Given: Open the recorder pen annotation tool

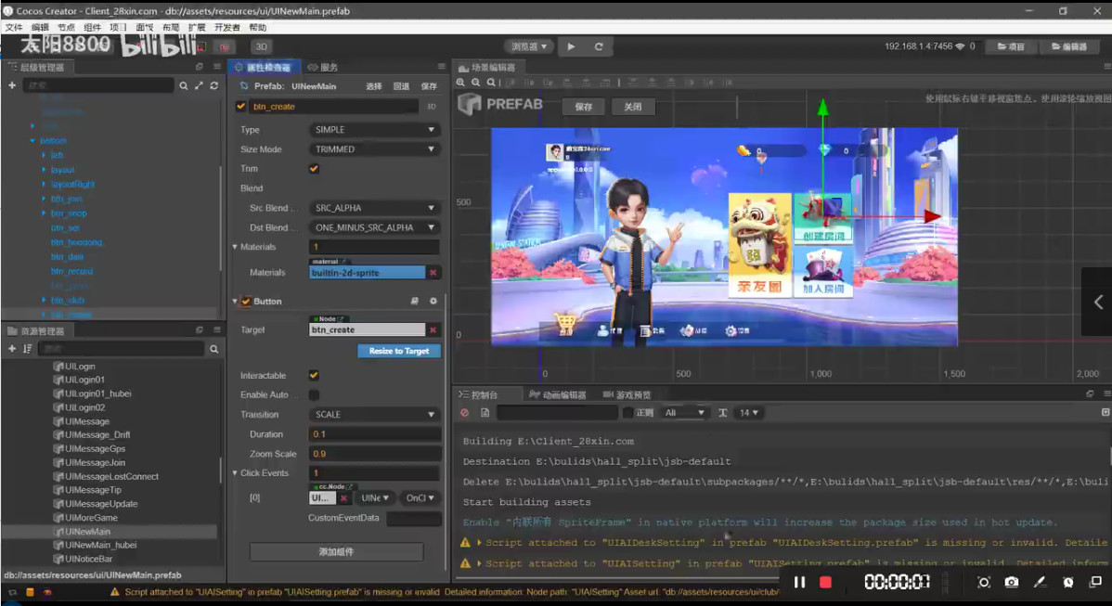Looking at the screenshot, I should (x=1040, y=582).
